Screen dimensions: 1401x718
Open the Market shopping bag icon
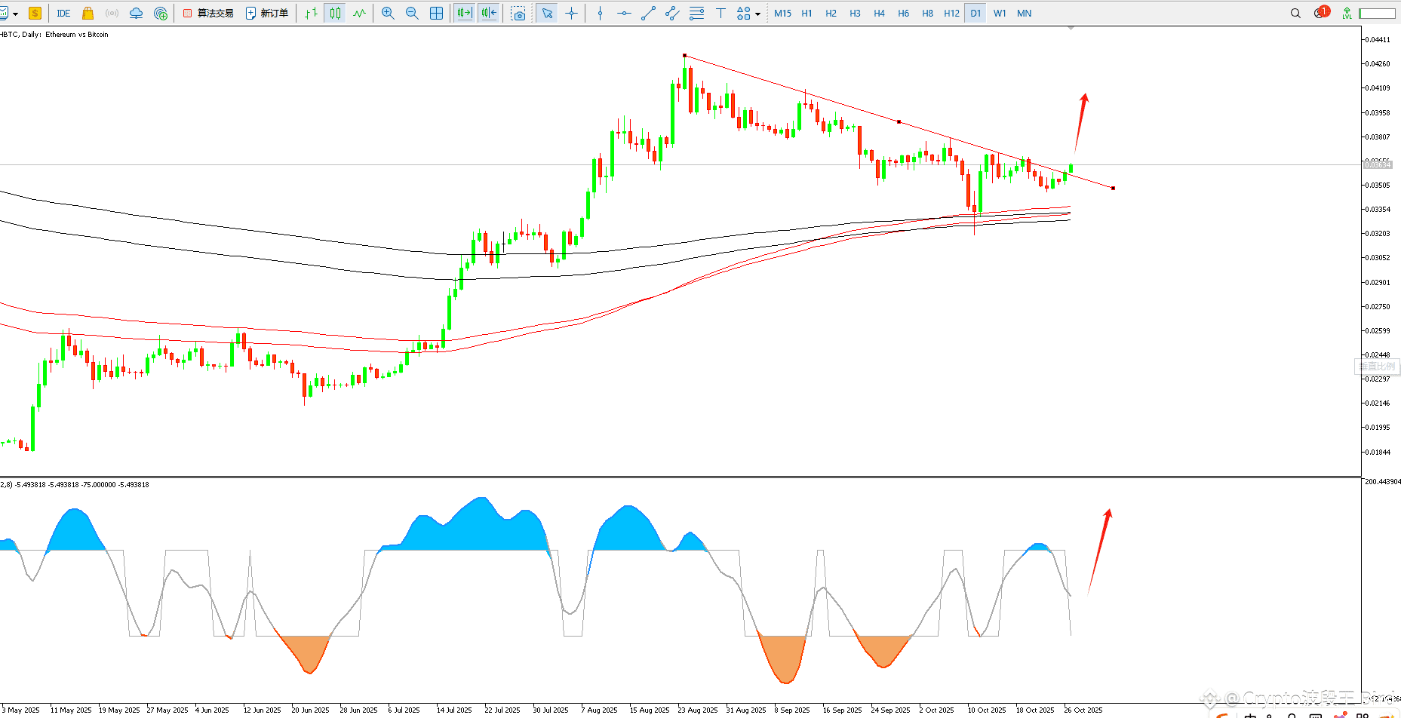pyautogui.click(x=88, y=13)
